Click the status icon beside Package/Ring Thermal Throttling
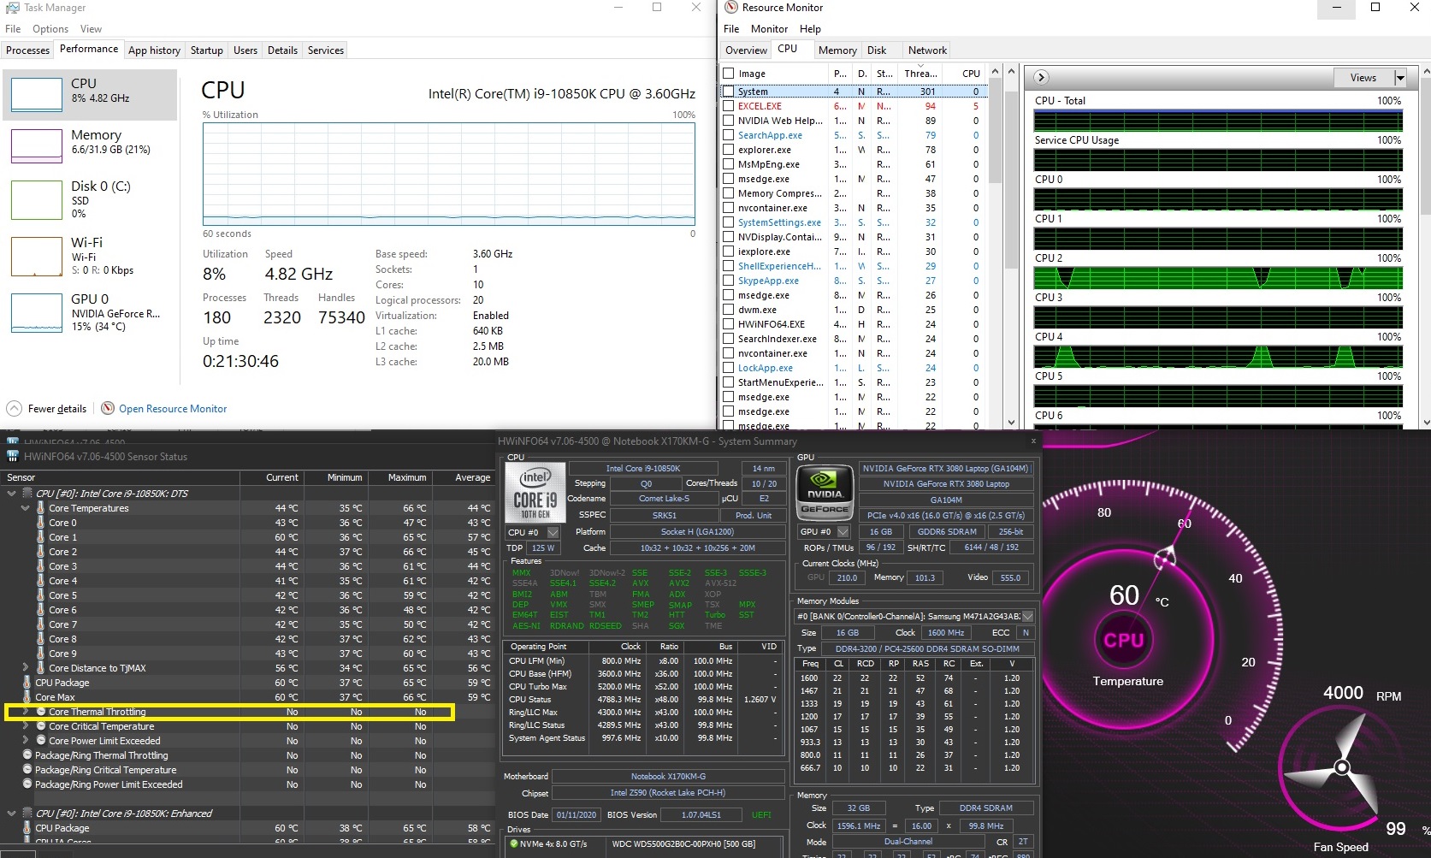 pyautogui.click(x=27, y=755)
